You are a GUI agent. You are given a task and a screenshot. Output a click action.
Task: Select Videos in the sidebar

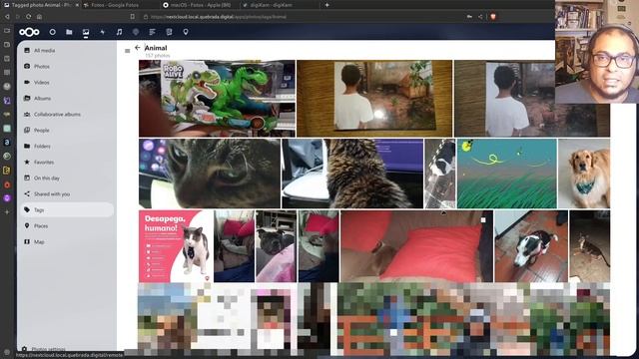[67, 82]
